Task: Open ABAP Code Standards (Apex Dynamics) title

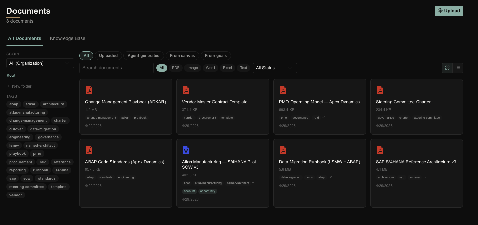Action: click(125, 162)
